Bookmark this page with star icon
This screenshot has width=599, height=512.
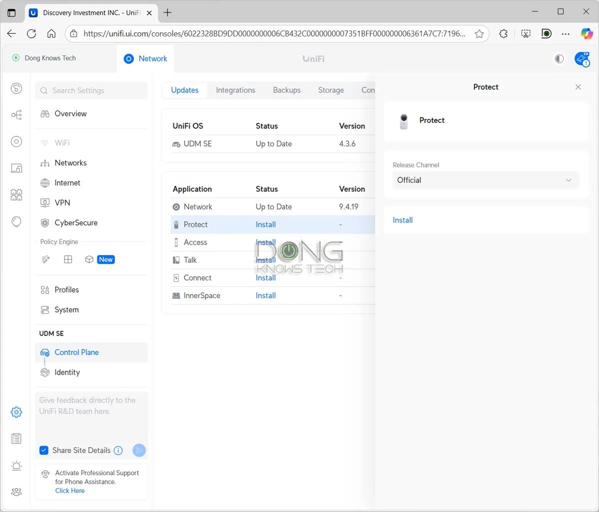pos(479,33)
